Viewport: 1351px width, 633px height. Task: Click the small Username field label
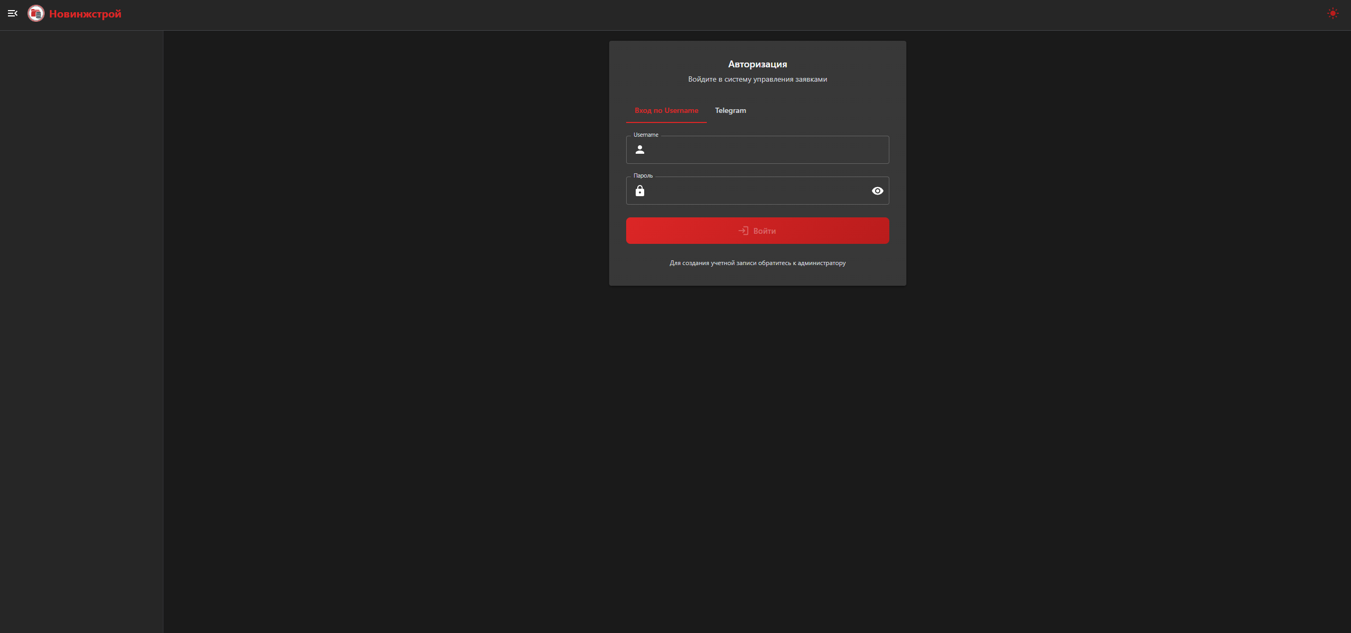tap(646, 135)
